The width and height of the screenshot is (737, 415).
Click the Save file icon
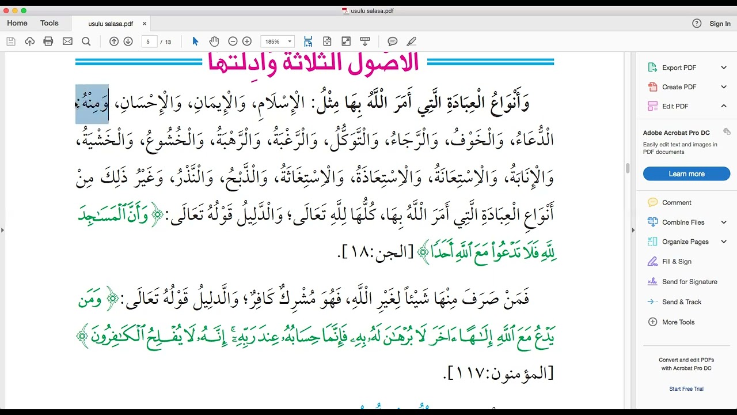[11, 41]
